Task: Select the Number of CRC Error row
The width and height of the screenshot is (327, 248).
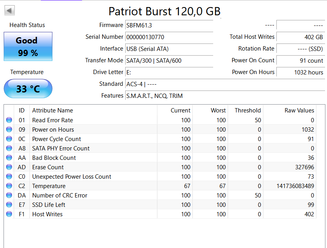Action: [160, 196]
